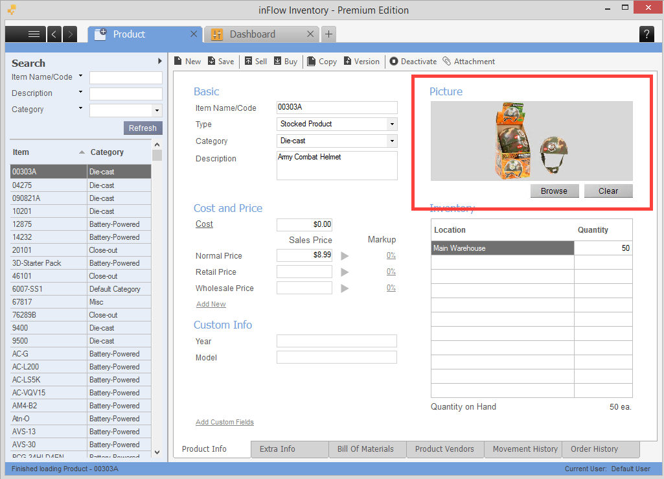Go back with the left arrow button
The width and height of the screenshot is (664, 479).
click(x=54, y=34)
